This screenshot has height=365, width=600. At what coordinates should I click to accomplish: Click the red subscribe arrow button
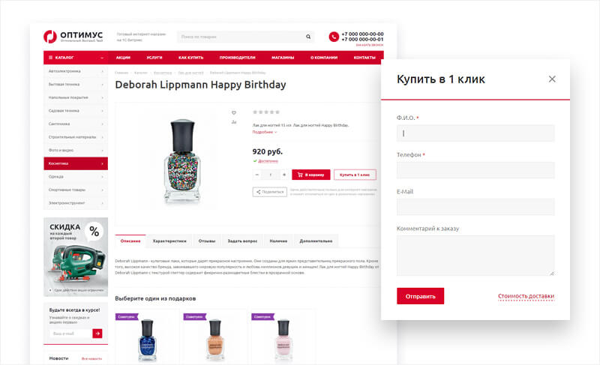[97, 334]
